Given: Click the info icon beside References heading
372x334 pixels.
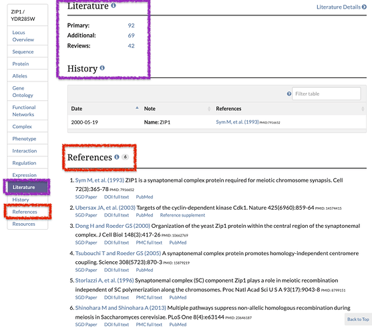Looking at the screenshot, I should [x=117, y=157].
